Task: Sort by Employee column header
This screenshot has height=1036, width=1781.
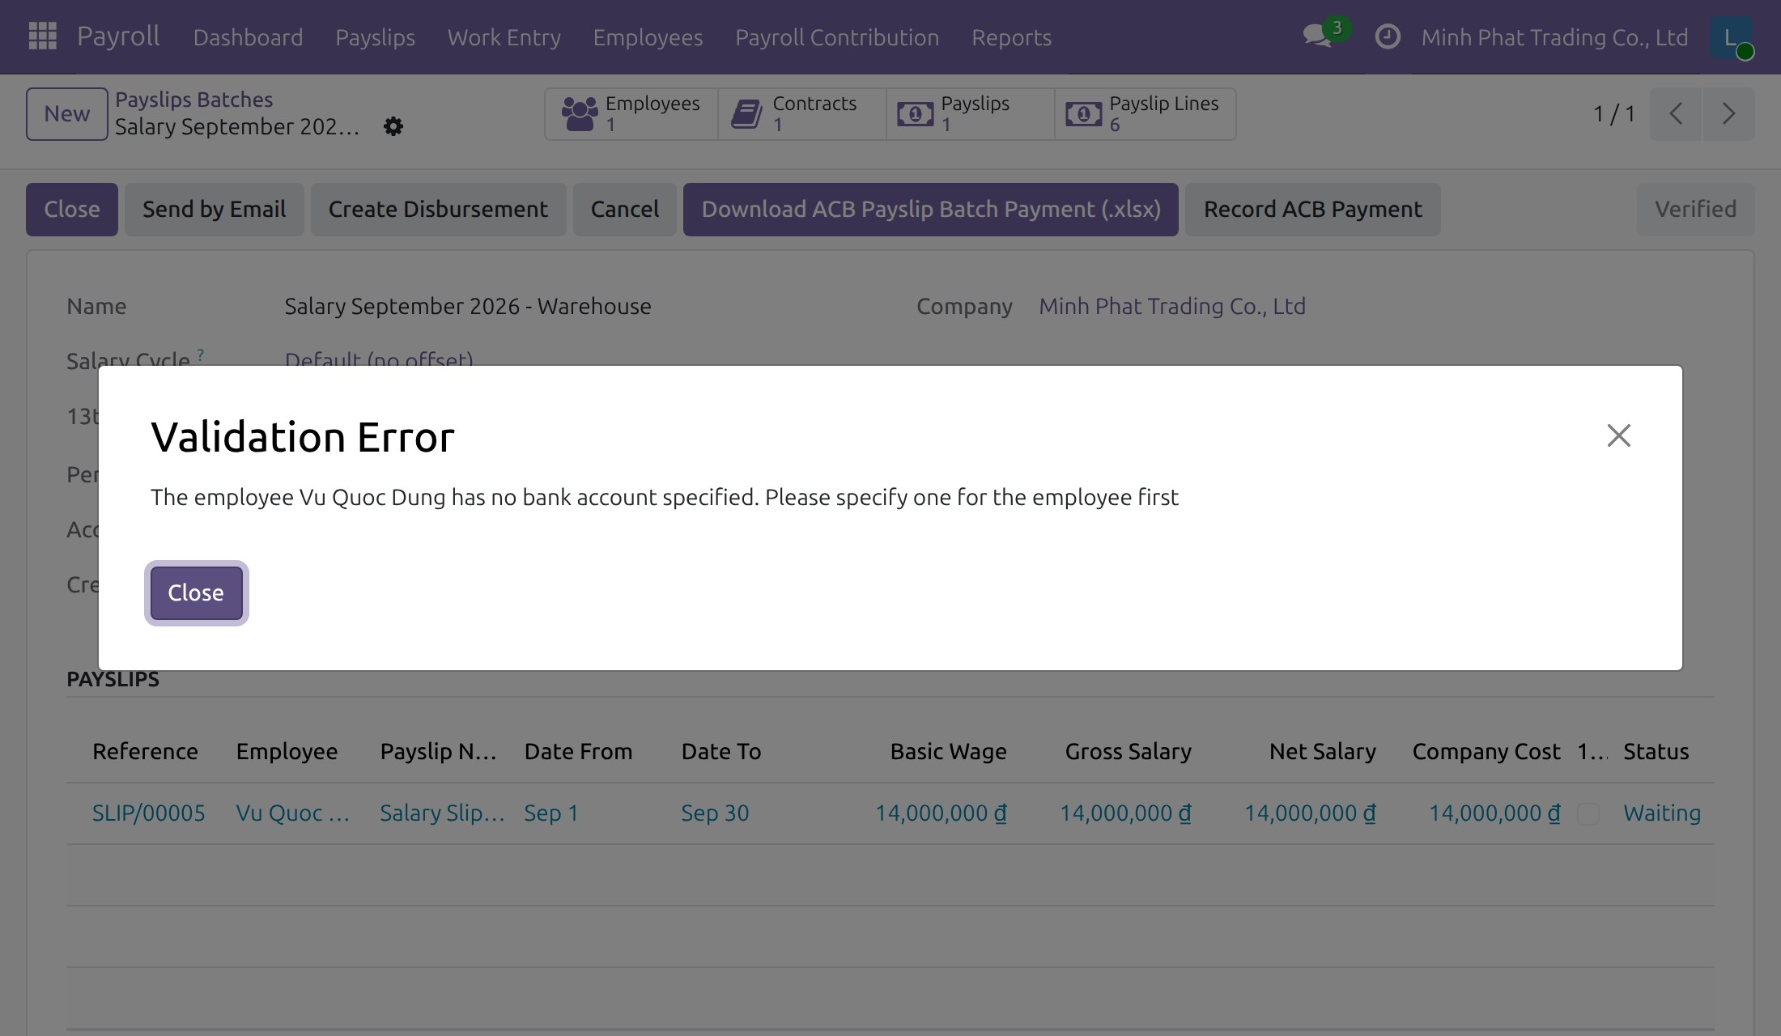Action: [287, 752]
